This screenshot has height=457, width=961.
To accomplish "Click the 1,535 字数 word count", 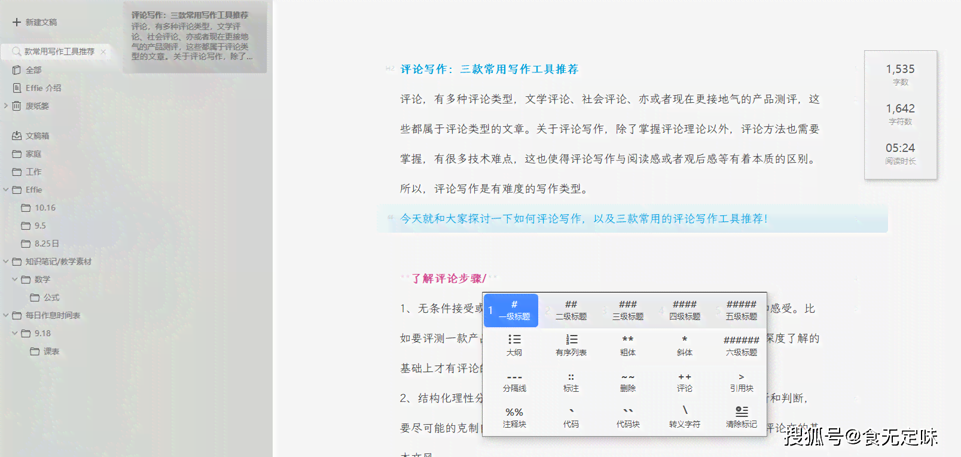I will pyautogui.click(x=900, y=74).
